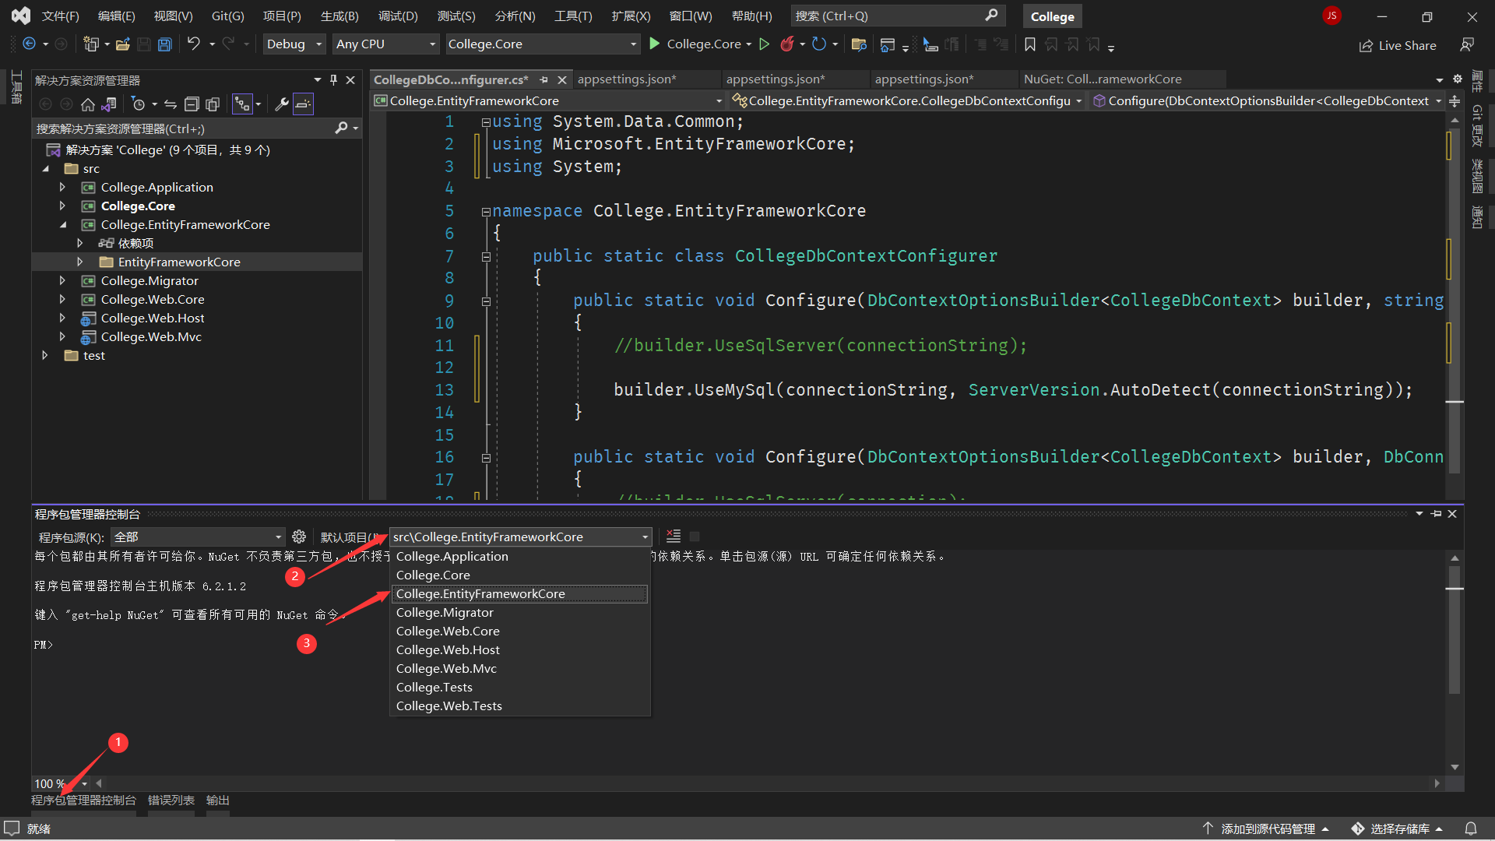This screenshot has height=841, width=1495.
Task: Click Collapse All in Solution Explorer
Action: [x=192, y=104]
